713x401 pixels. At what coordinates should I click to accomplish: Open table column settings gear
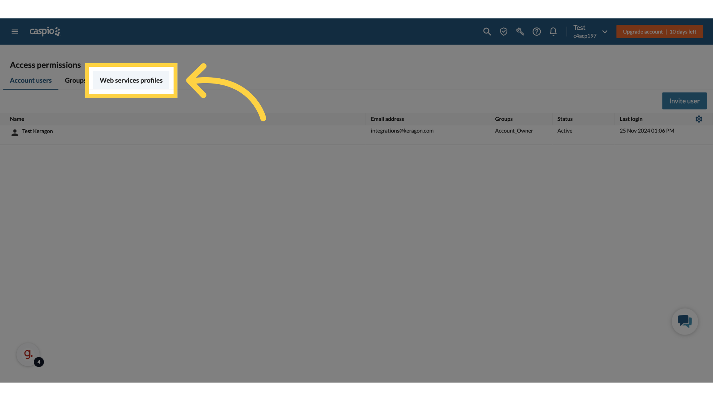(699, 119)
